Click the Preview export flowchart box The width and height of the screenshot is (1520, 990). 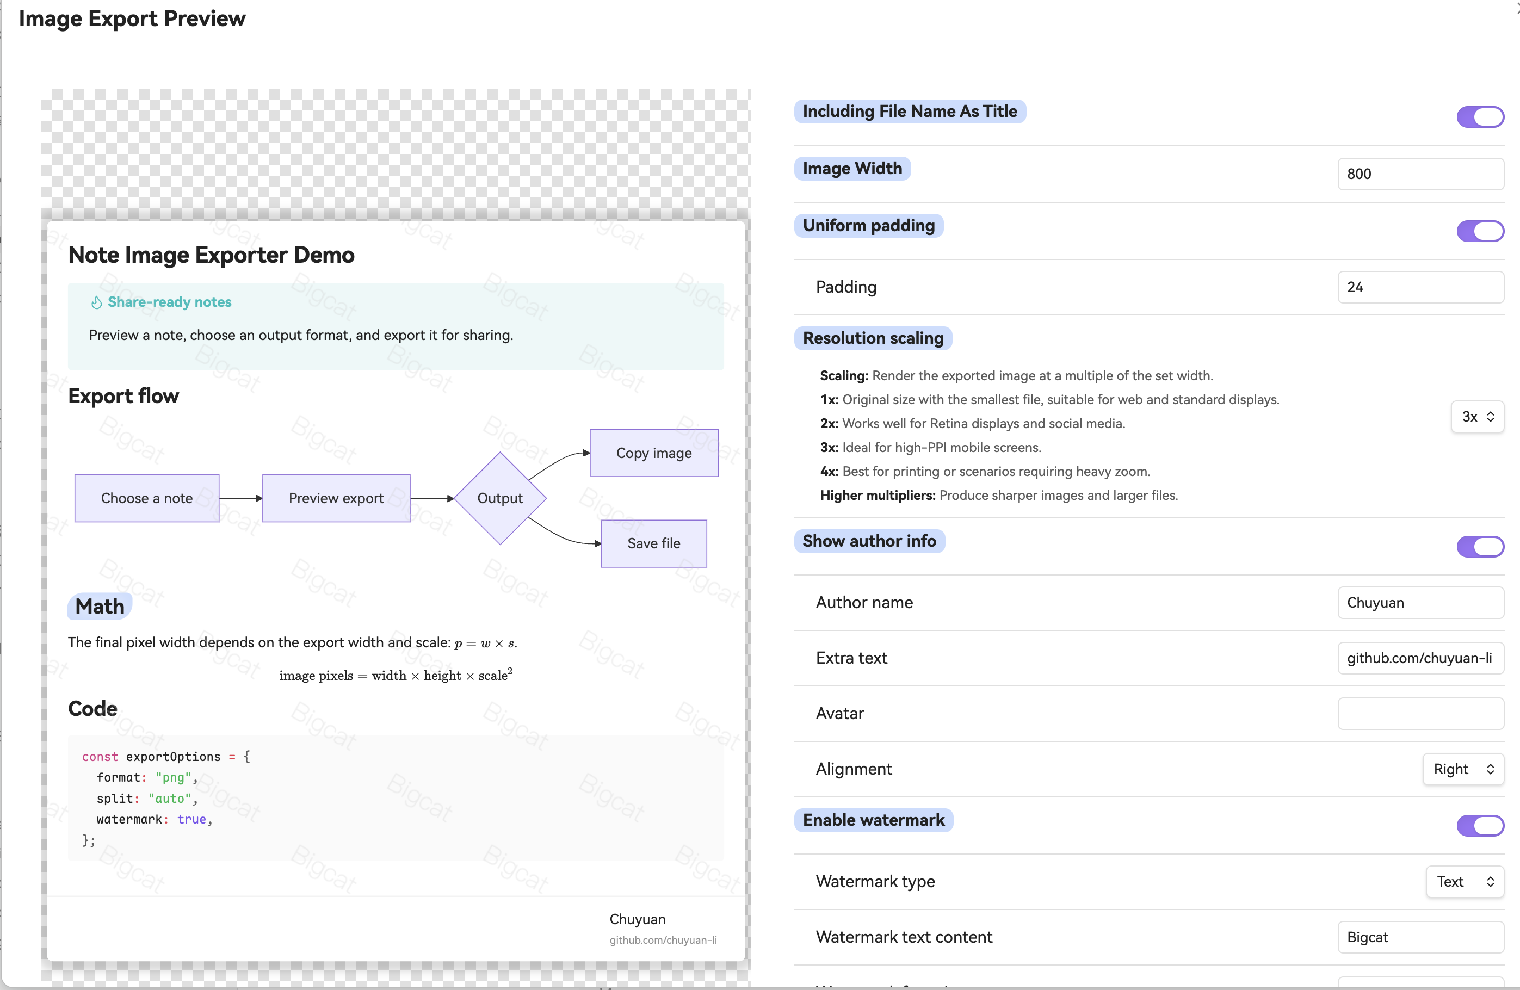coord(336,498)
